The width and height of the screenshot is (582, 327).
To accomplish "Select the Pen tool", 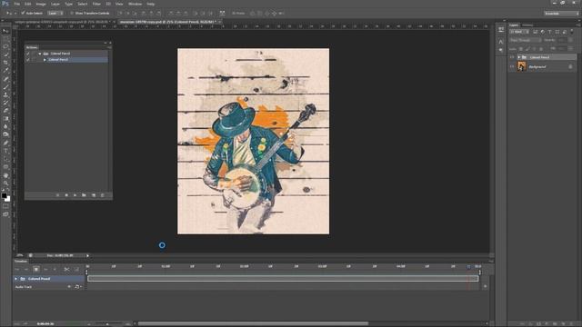I will [5, 143].
